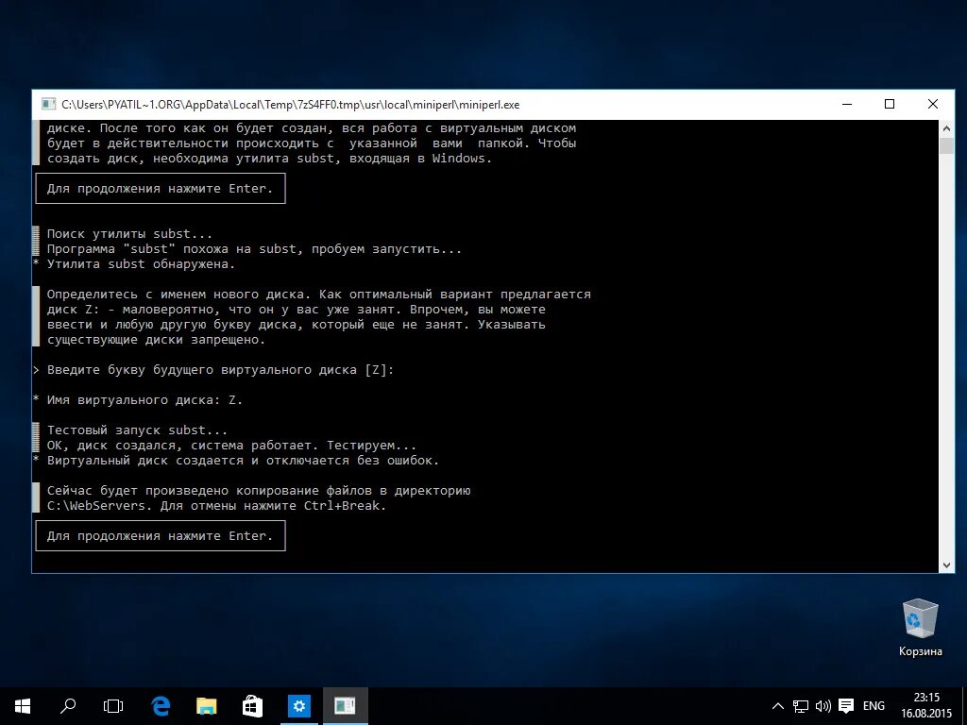Switch to Settings gear app on taskbar
This screenshot has width=967, height=725.
(299, 706)
